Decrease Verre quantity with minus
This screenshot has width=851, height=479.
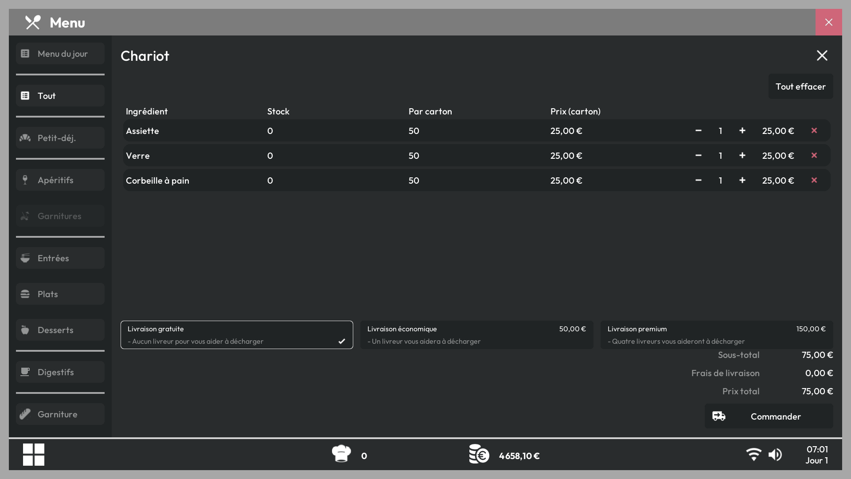699,155
